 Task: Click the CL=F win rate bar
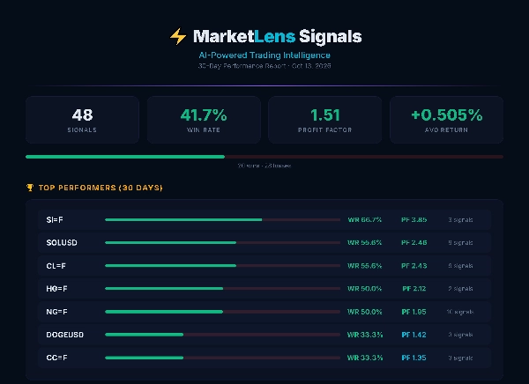(x=223, y=266)
